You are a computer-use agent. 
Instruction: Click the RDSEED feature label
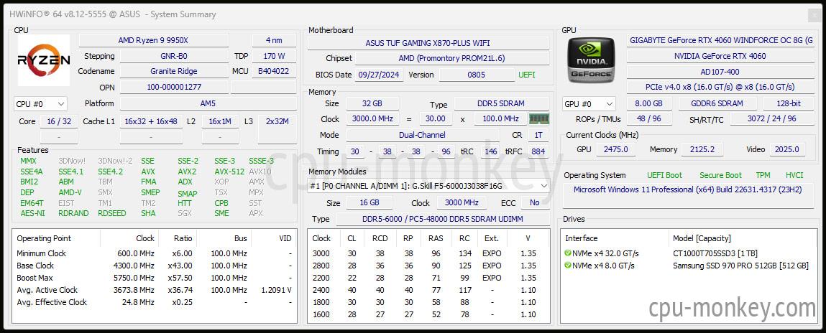[x=111, y=213]
